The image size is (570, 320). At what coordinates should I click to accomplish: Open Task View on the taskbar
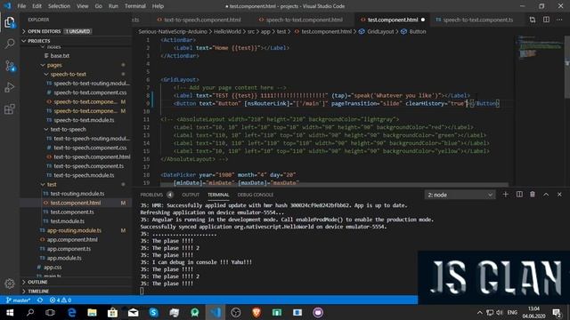point(50,312)
